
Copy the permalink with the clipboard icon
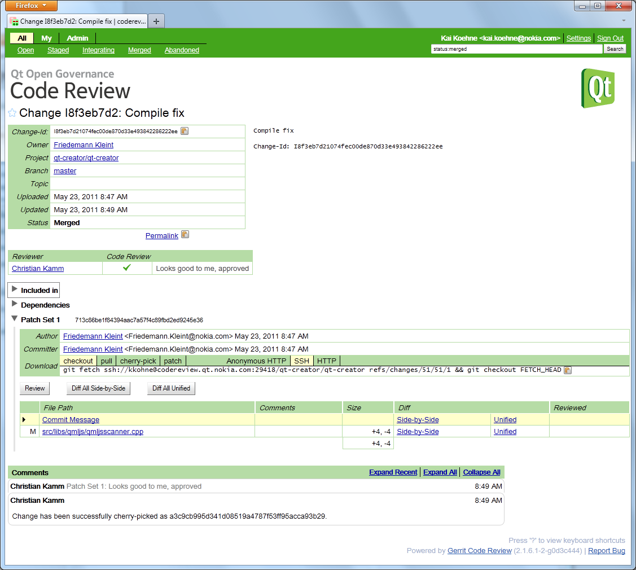pos(185,235)
